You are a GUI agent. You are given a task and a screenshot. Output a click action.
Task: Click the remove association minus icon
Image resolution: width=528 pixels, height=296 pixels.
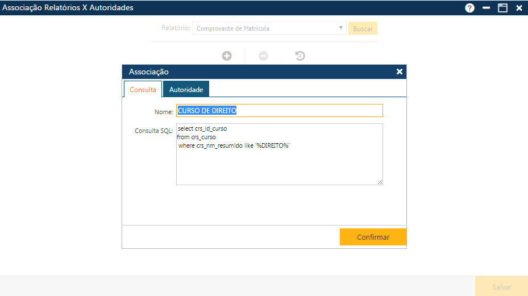click(263, 56)
